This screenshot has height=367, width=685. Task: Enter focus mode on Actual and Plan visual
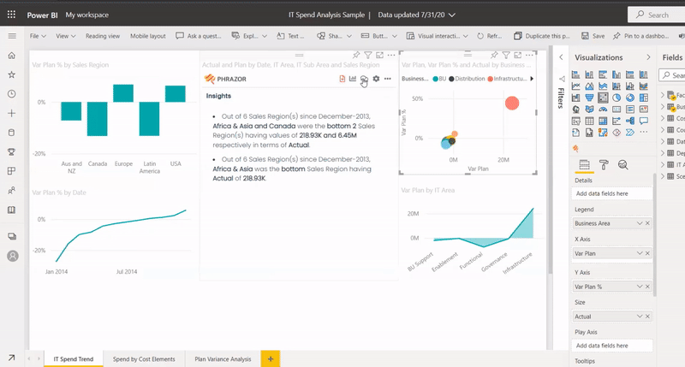[379, 55]
